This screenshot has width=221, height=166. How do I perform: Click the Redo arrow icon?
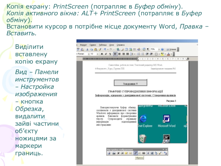111,49
